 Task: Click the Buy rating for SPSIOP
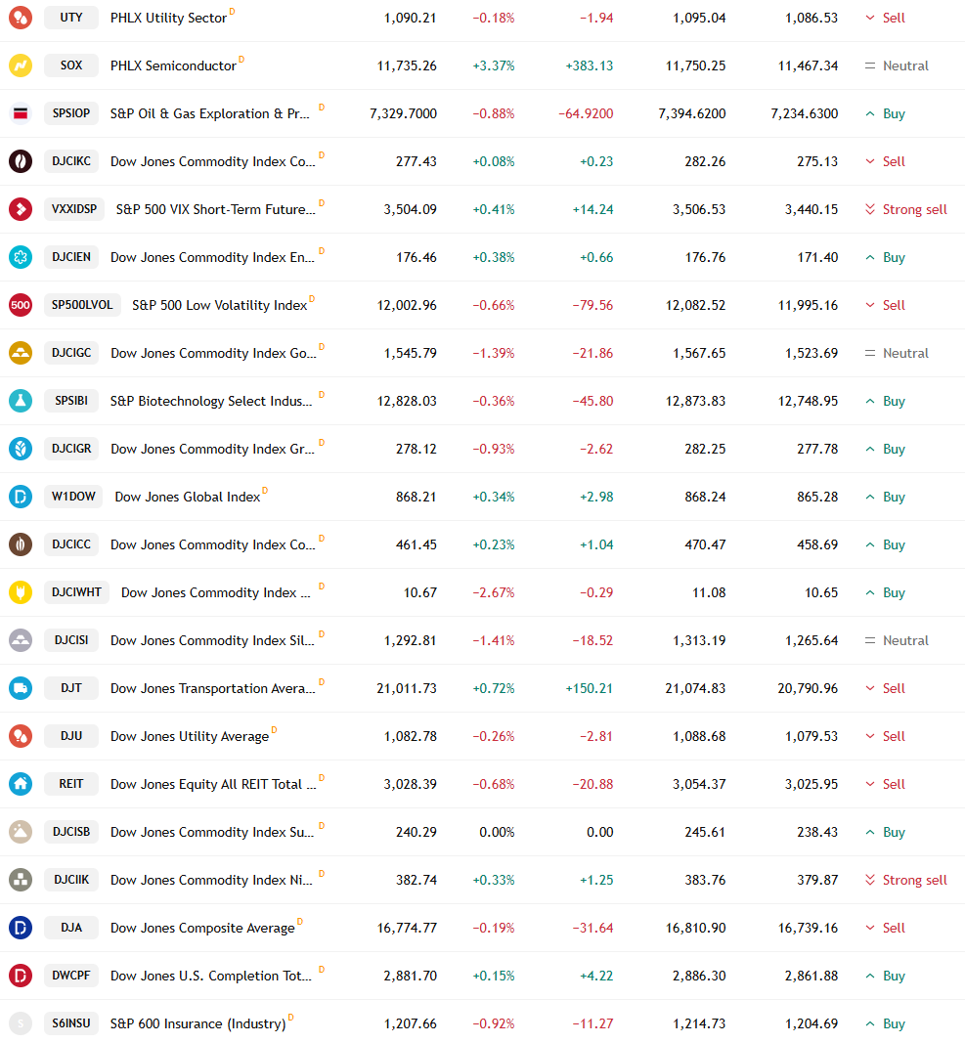885,113
